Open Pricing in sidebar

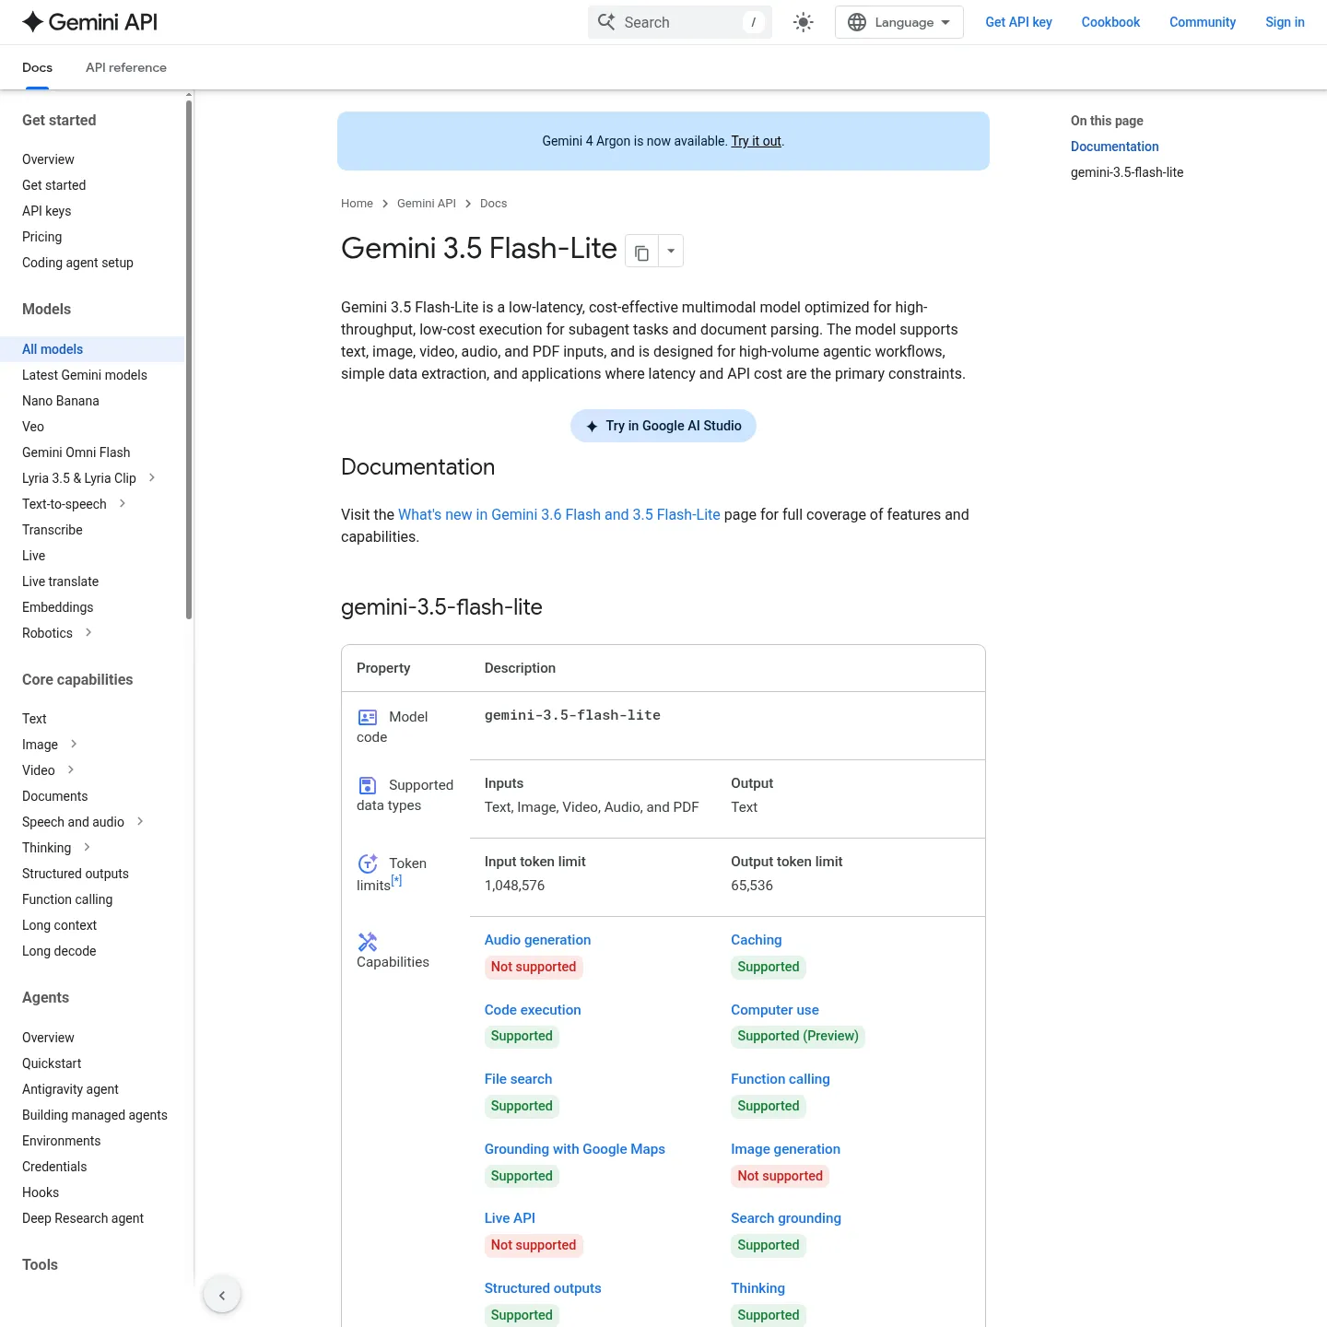click(x=42, y=237)
